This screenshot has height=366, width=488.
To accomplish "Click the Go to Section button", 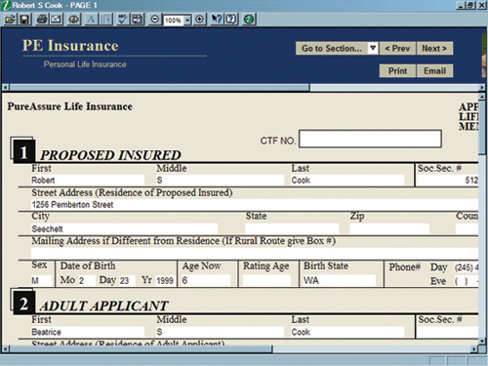I will click(332, 48).
